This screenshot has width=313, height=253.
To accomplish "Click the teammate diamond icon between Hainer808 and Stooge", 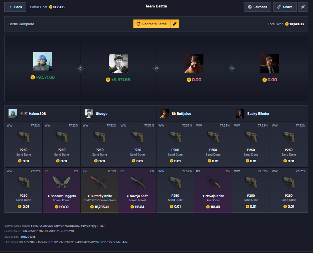I will [80, 68].
